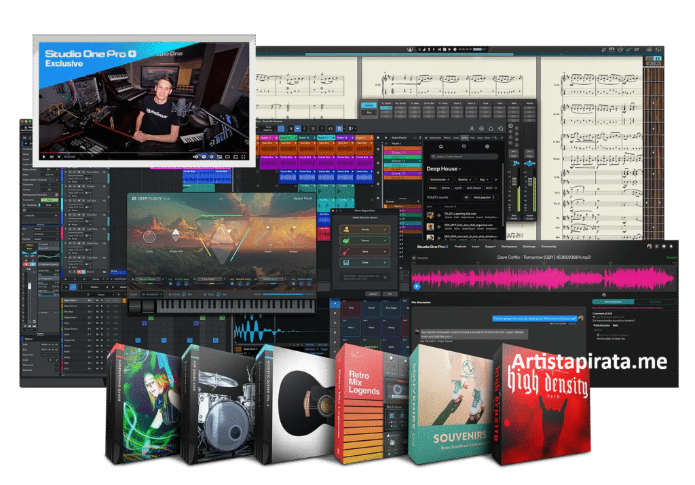Click the user profile avatar above the Splice panel
This screenshot has width=695, height=485.
pos(472,129)
